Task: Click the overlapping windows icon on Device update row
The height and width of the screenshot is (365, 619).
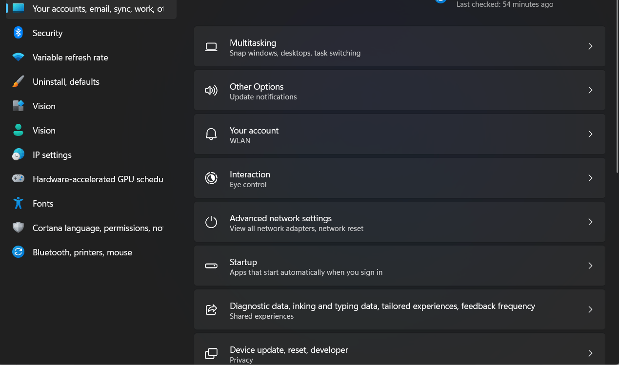Action: [211, 354]
